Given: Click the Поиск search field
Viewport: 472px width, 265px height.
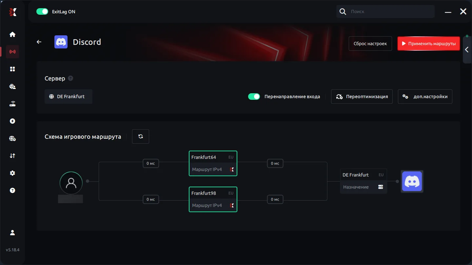Looking at the screenshot, I should pyautogui.click(x=385, y=11).
